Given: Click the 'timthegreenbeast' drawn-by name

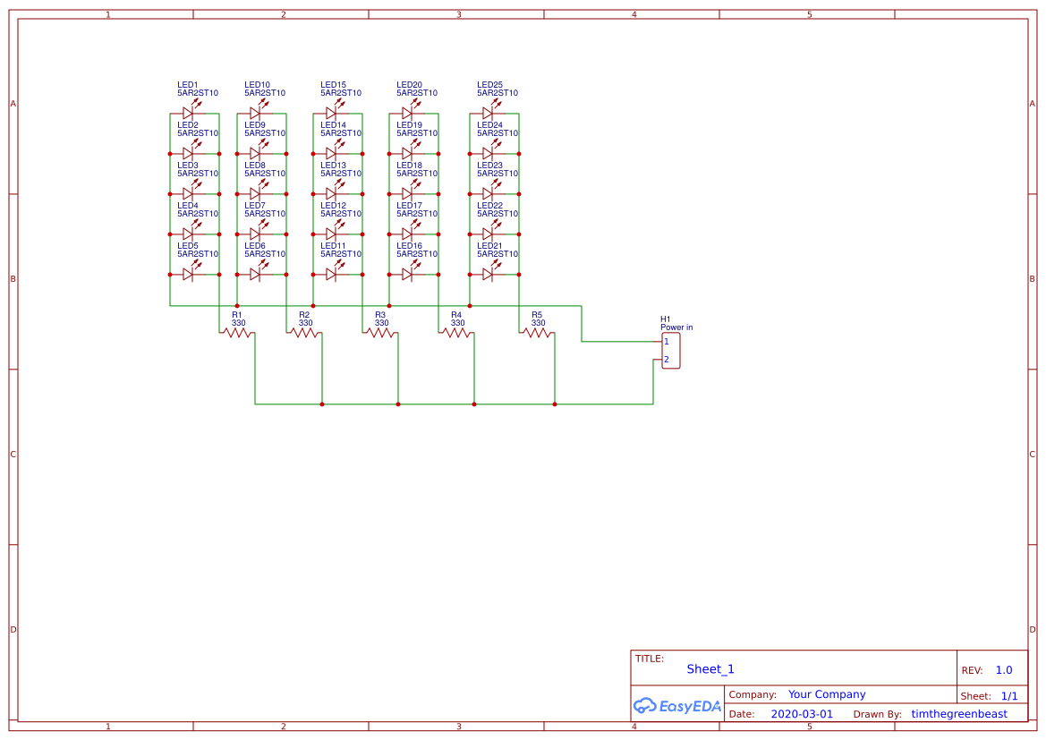Looking at the screenshot, I should [959, 714].
